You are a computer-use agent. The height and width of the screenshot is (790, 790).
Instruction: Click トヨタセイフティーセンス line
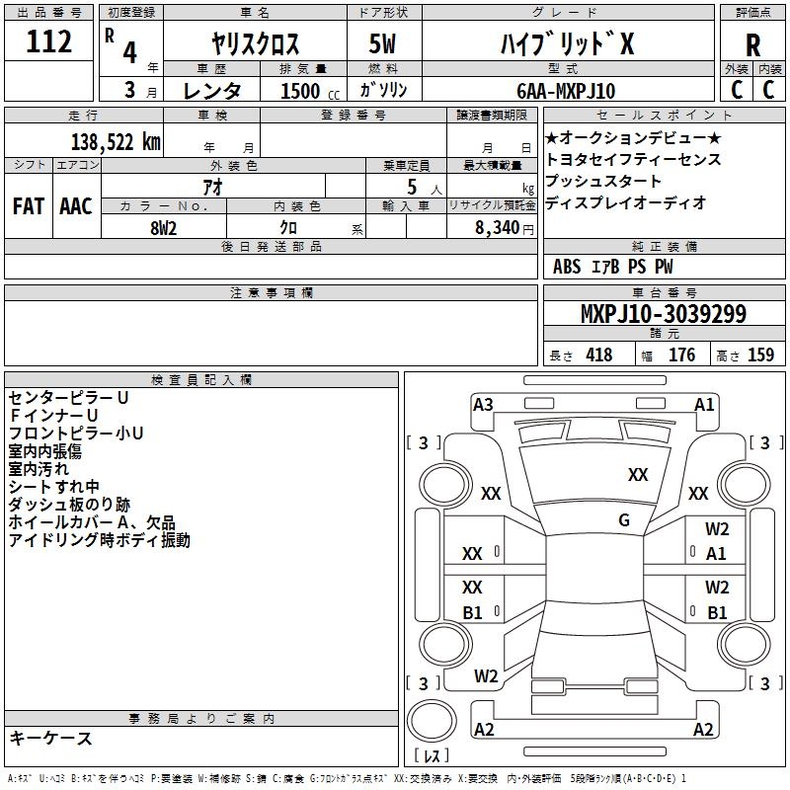click(633, 159)
